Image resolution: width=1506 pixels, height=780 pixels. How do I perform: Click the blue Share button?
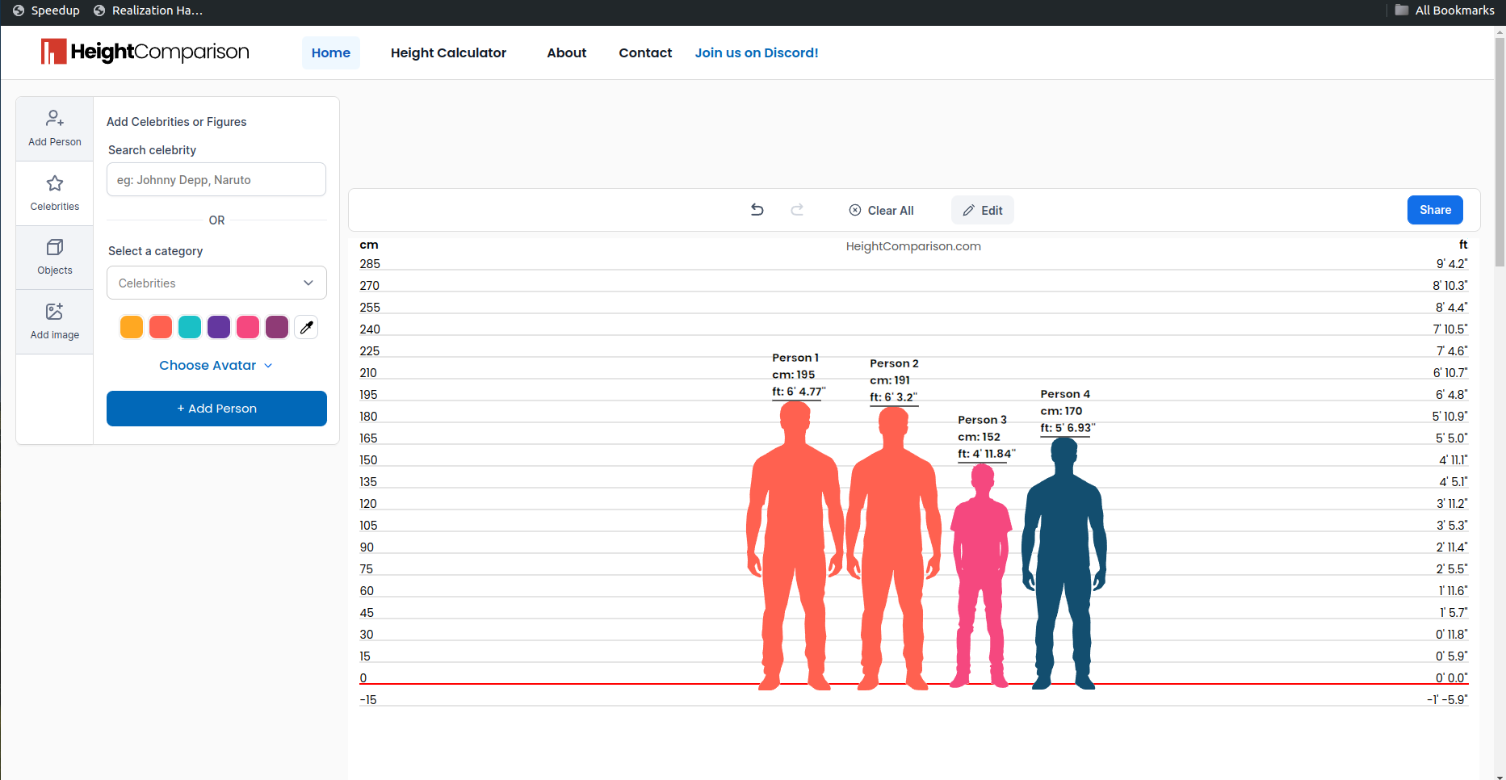(1435, 210)
